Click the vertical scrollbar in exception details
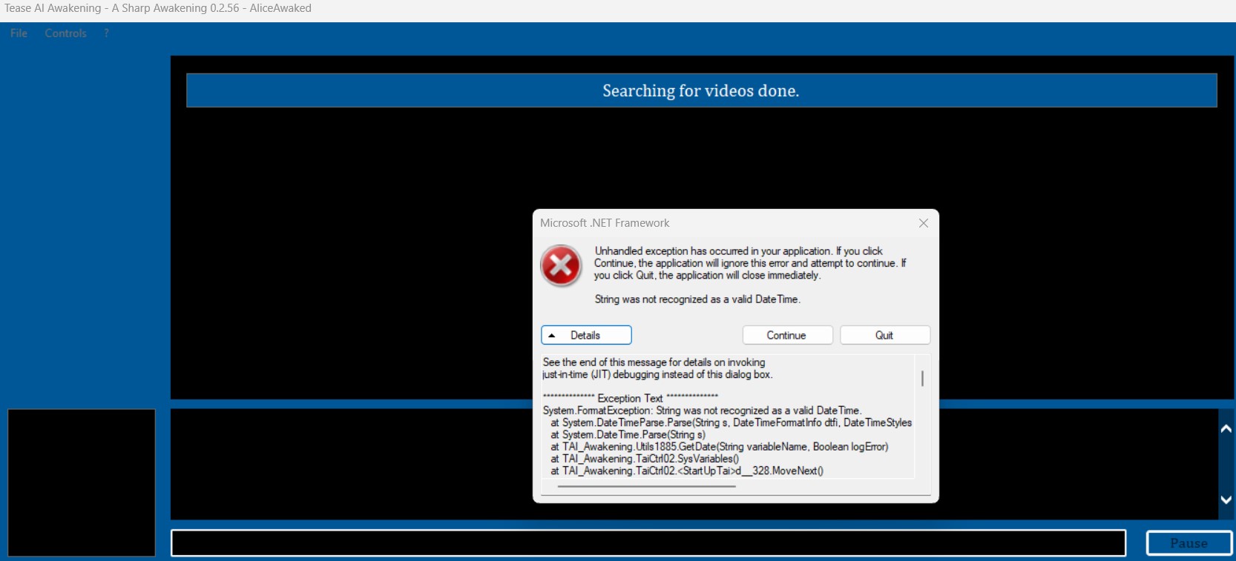1236x561 pixels. (x=922, y=378)
